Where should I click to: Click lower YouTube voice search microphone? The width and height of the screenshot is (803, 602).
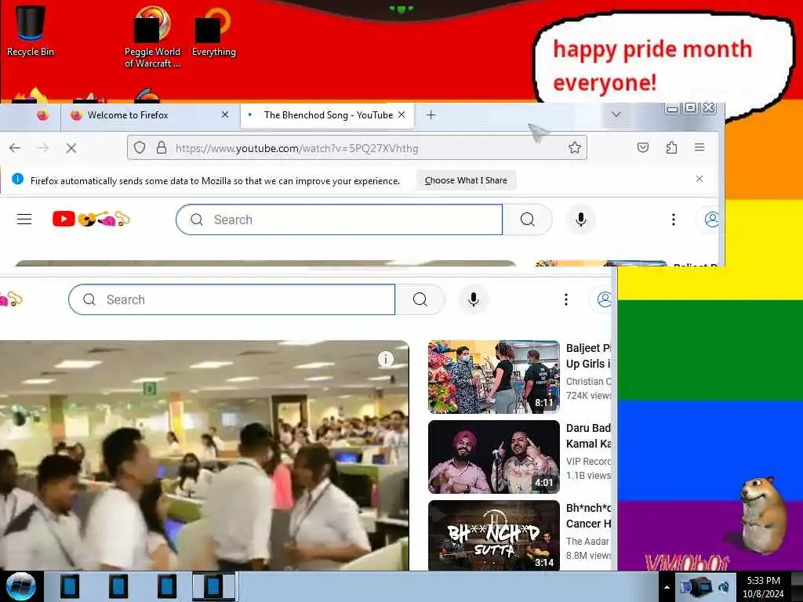[474, 299]
